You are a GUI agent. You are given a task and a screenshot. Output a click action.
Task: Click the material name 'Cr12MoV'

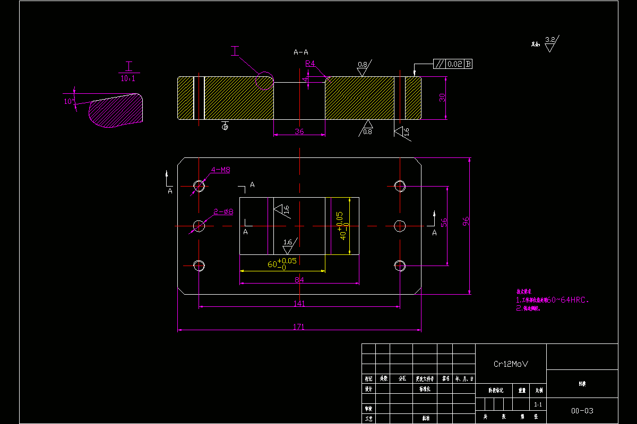point(511,364)
